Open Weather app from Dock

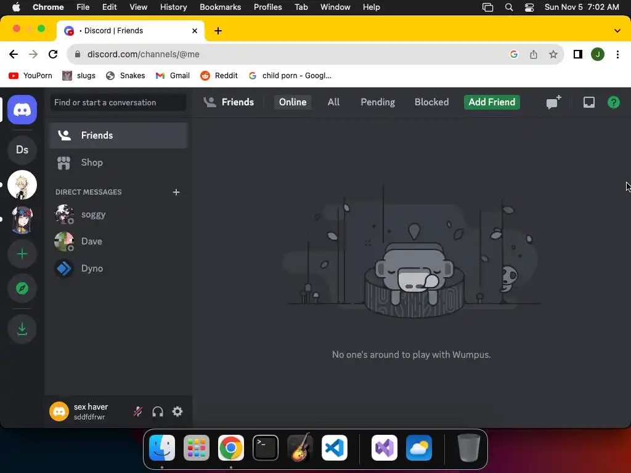click(x=418, y=448)
